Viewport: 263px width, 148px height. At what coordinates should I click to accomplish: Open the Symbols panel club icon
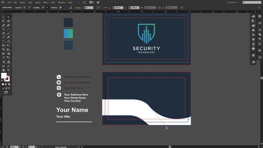254,30
